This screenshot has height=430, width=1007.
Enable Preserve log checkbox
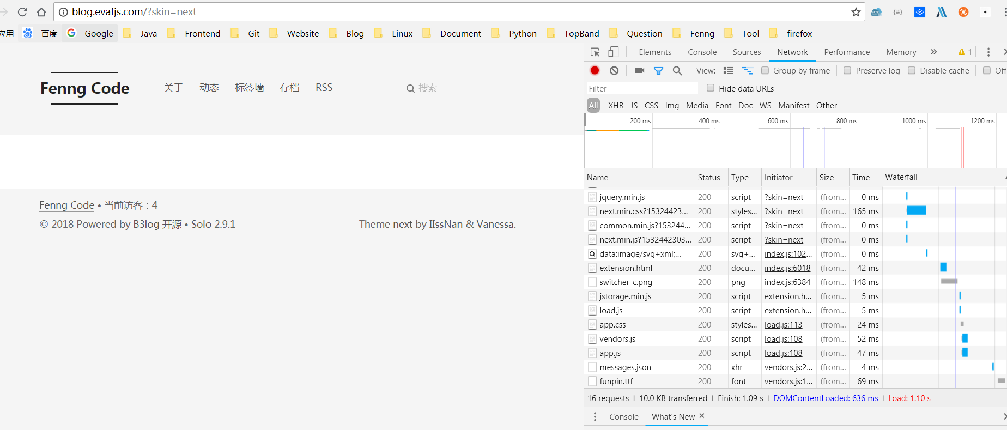tap(847, 70)
